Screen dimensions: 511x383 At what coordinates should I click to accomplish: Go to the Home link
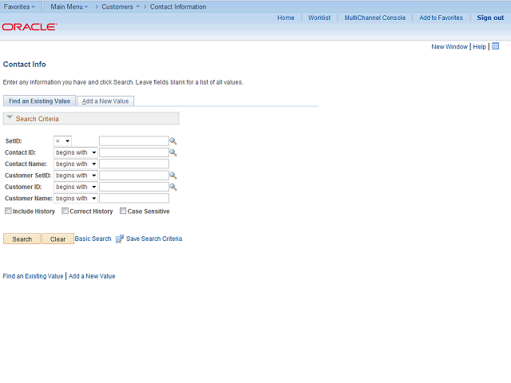pos(286,18)
